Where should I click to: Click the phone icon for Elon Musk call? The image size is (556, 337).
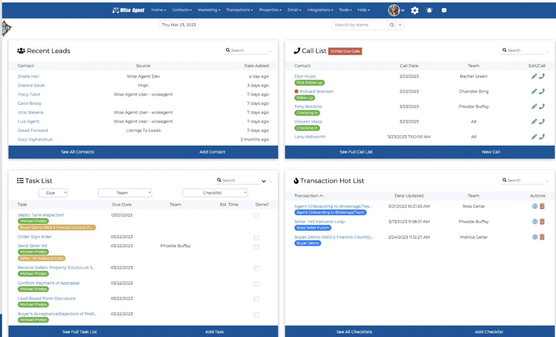pyautogui.click(x=542, y=77)
